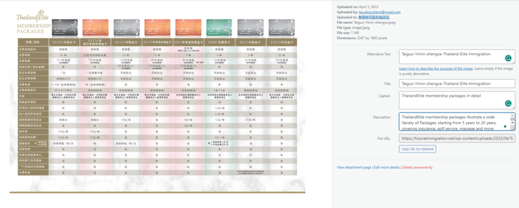This screenshot has width=519, height=208.
Task: Click '60万泰铢' fee cell
Action: [x=250, y=61]
